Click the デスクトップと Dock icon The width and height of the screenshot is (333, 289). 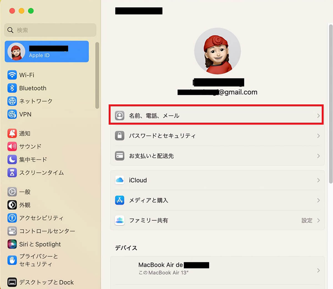click(x=12, y=282)
